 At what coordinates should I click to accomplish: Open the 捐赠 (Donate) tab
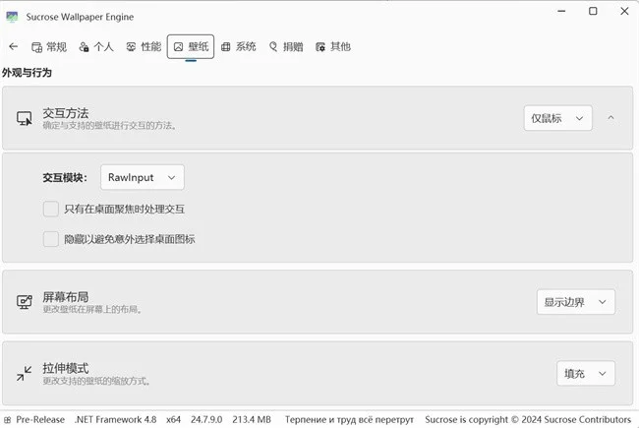[286, 47]
